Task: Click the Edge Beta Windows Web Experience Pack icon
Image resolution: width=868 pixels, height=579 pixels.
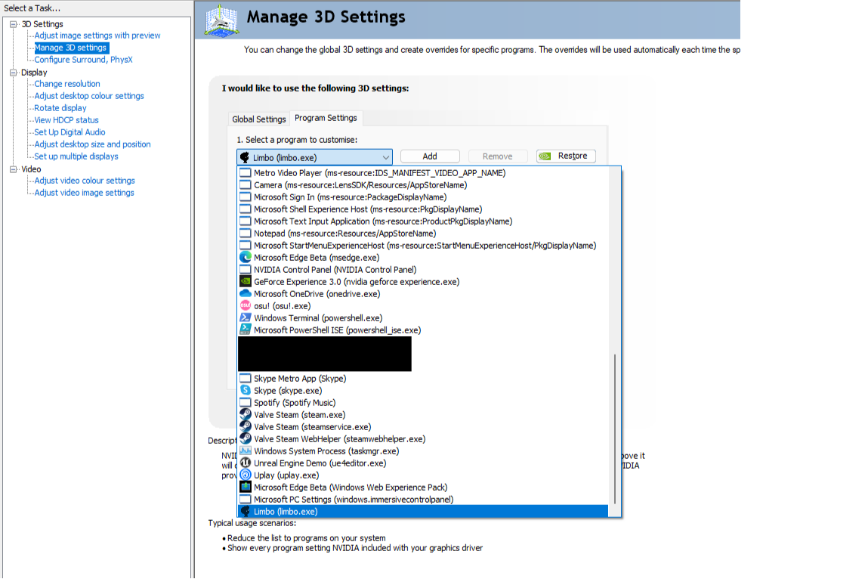Action: 246,487
